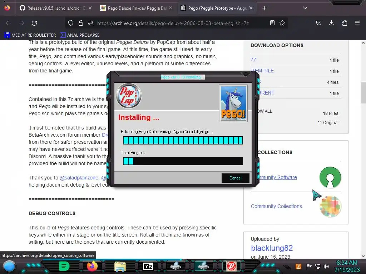Close the Pego Deluxe In-dev tab
This screenshot has width=366, height=274.
pos(170,8)
